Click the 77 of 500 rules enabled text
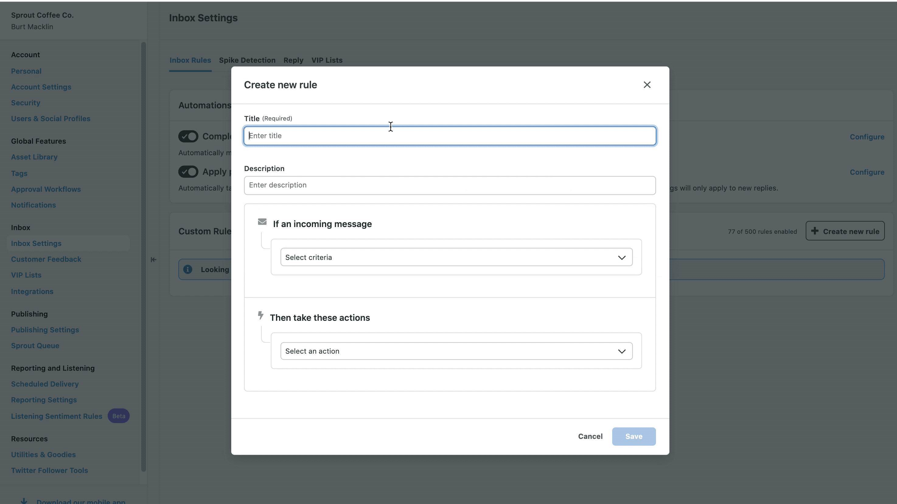897x504 pixels. coord(762,232)
